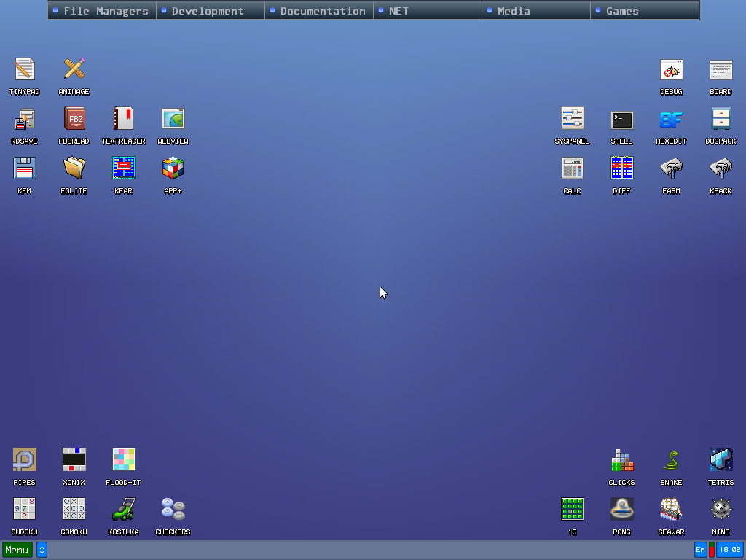Start the Tetris game icon
The image size is (746, 560).
tap(721, 460)
